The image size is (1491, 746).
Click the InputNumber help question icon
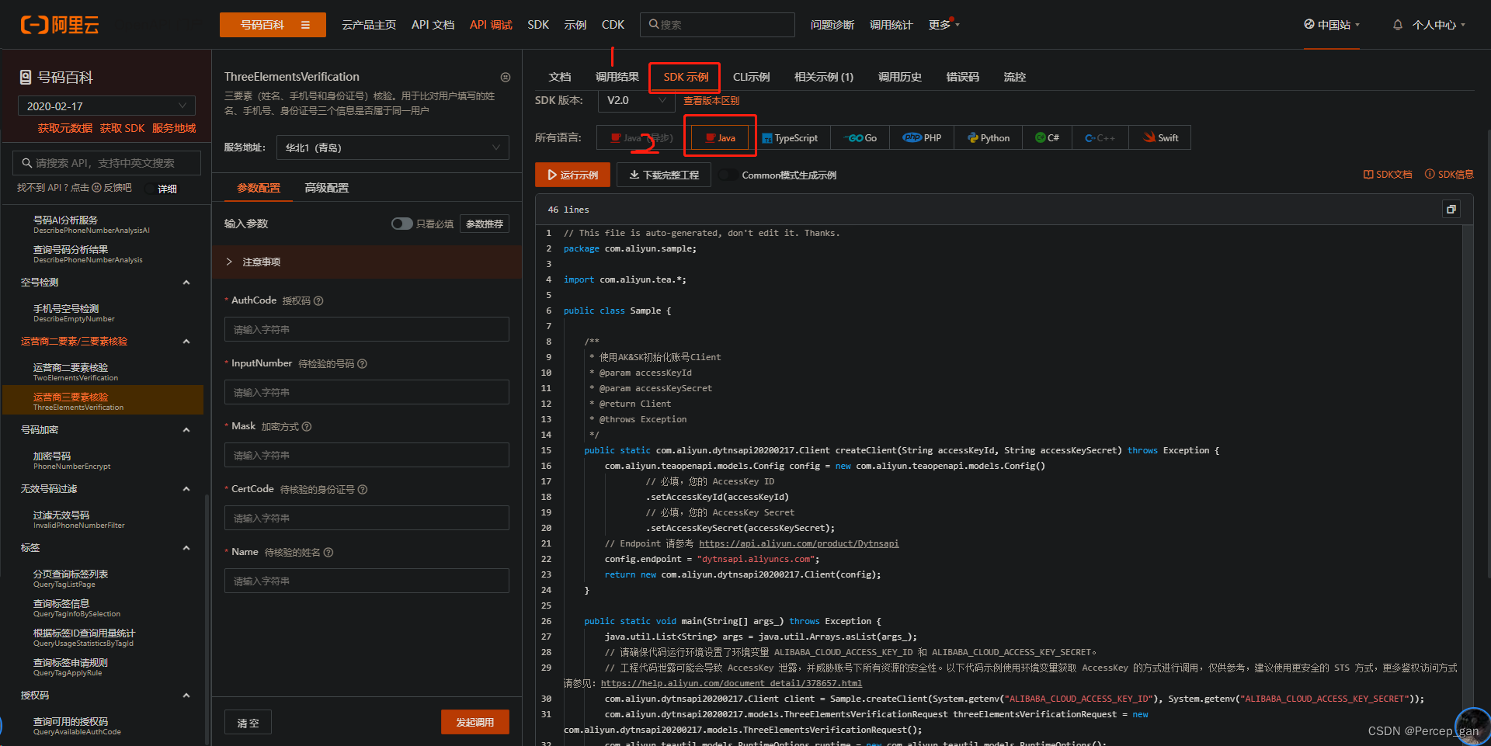pos(362,364)
